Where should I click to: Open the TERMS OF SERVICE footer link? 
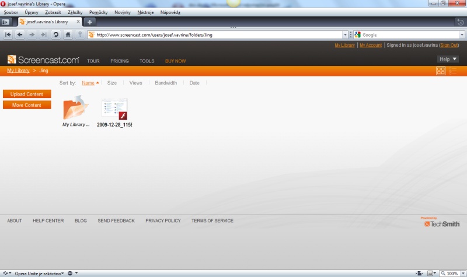[x=212, y=221]
